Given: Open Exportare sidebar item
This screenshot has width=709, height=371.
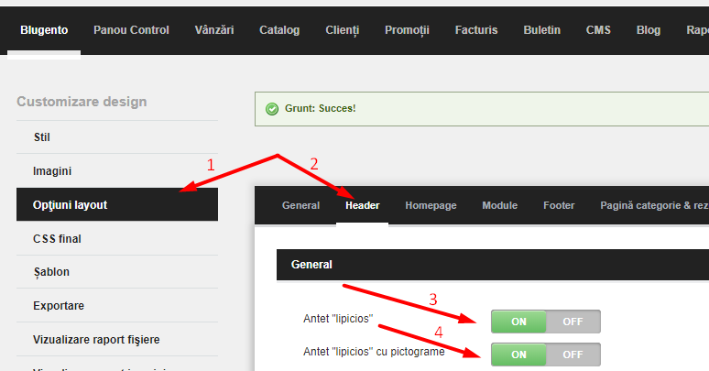Looking at the screenshot, I should pos(117,306).
